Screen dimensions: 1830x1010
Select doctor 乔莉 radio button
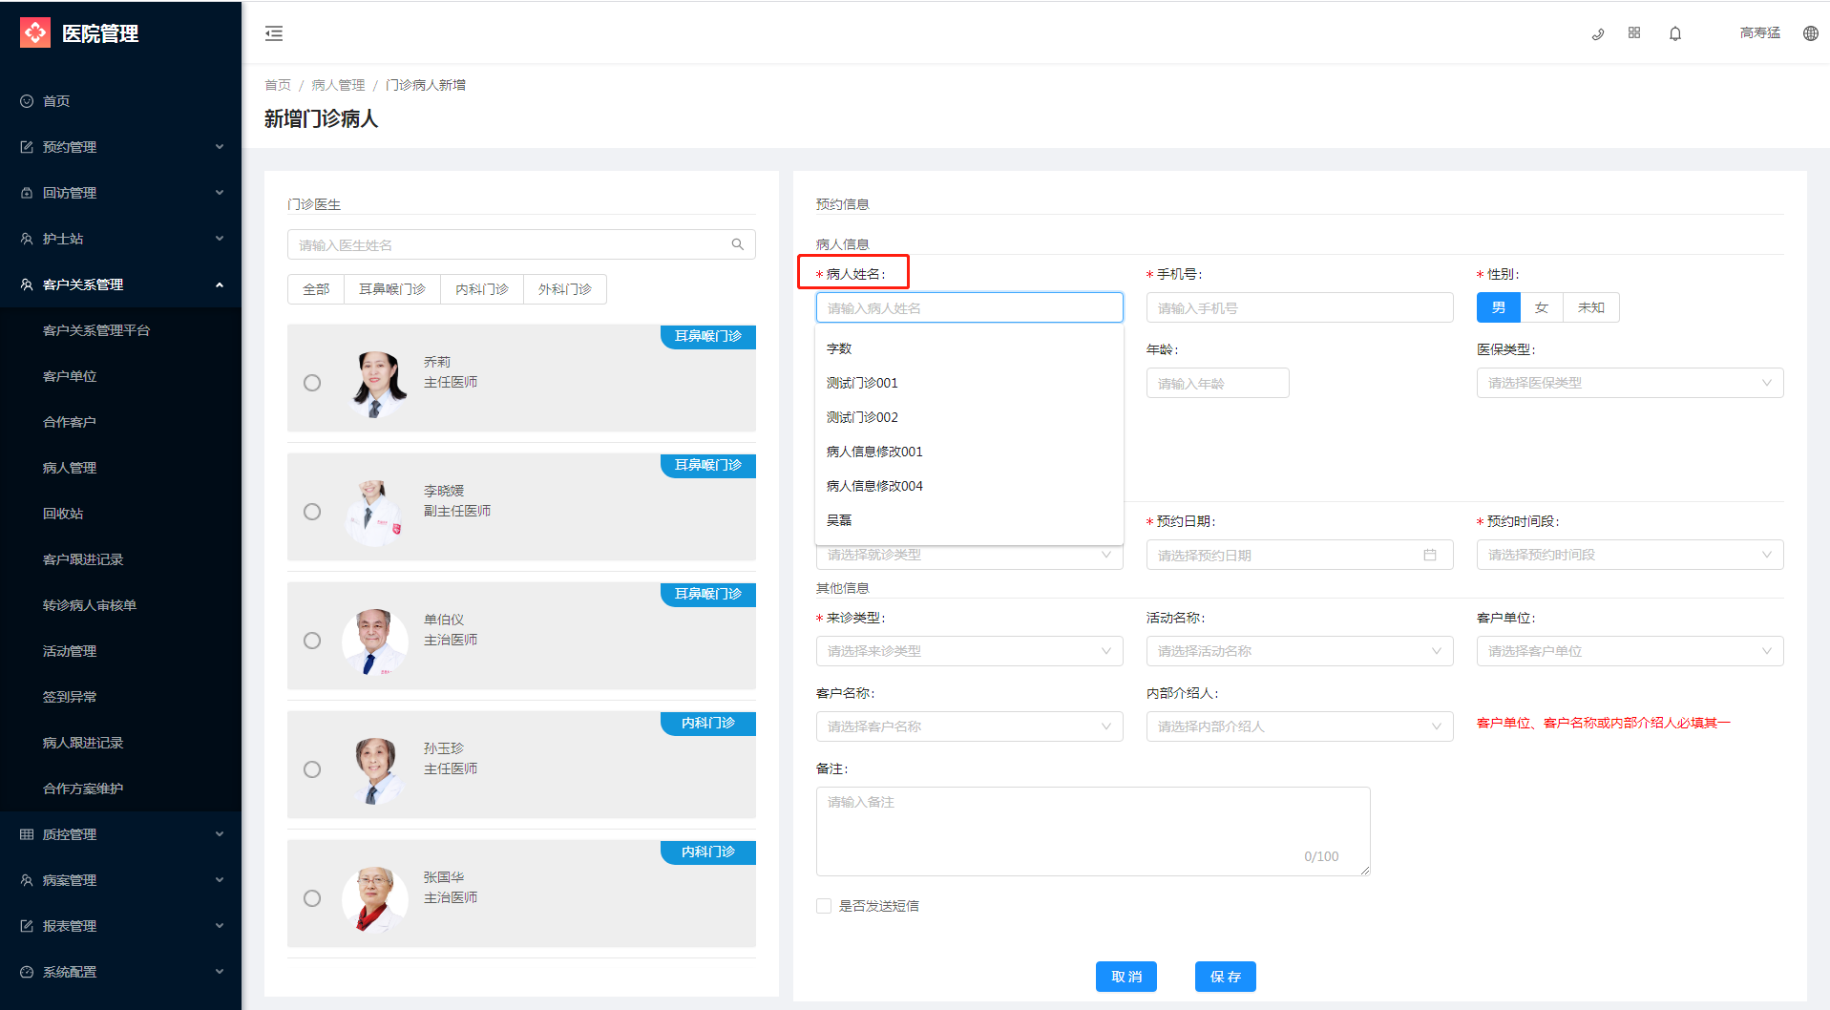pos(312,383)
